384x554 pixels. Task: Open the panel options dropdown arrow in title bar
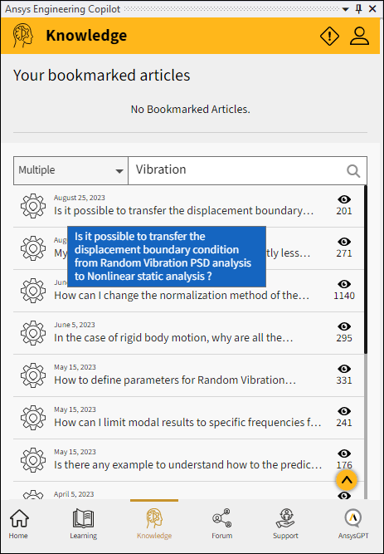pos(346,9)
